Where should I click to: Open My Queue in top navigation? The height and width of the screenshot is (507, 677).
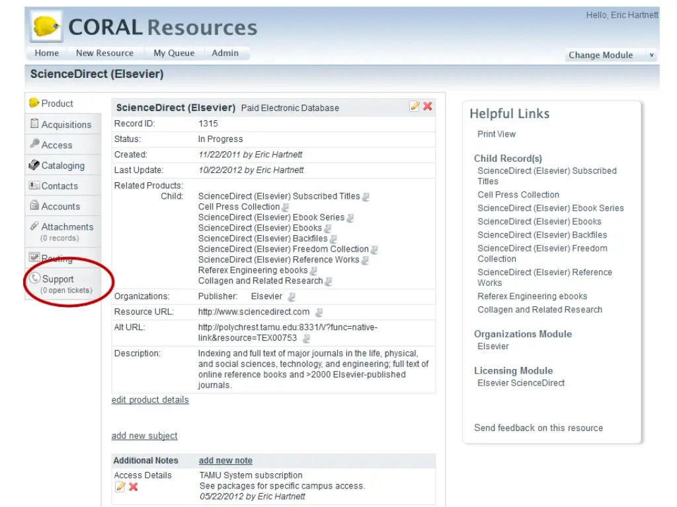coord(174,53)
